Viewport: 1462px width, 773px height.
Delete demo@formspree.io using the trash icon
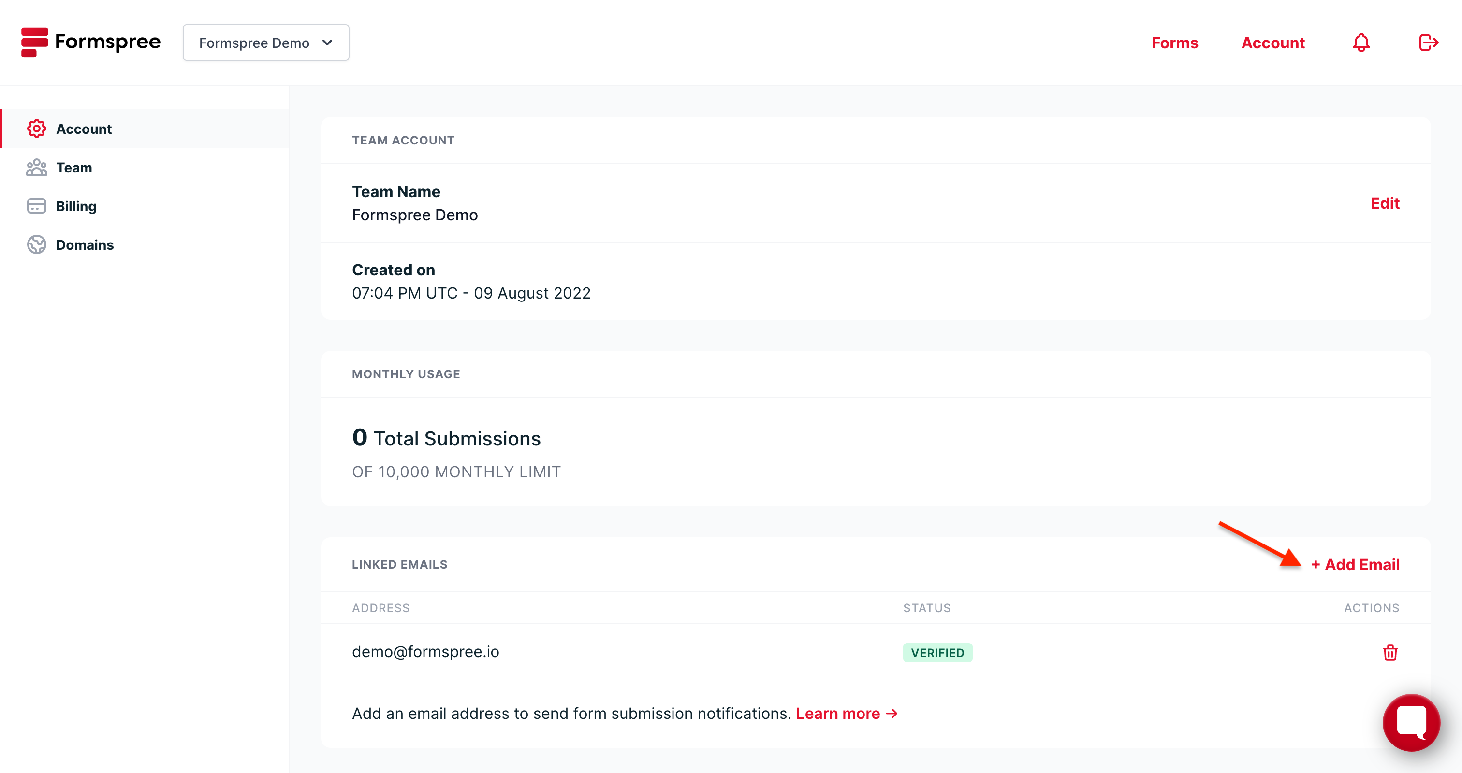tap(1390, 653)
